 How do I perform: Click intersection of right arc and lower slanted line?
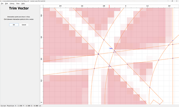pyautogui.click(x=159, y=60)
